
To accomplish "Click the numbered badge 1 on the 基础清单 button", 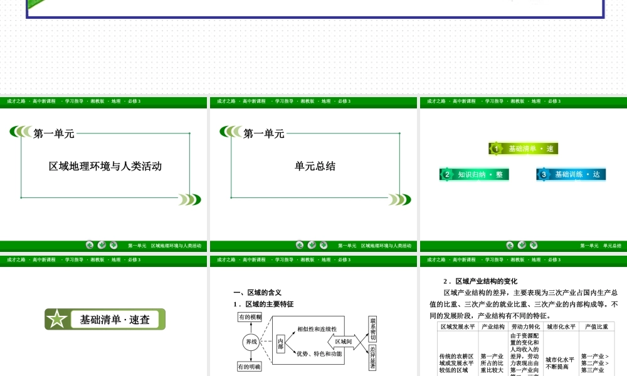I will [x=495, y=149].
